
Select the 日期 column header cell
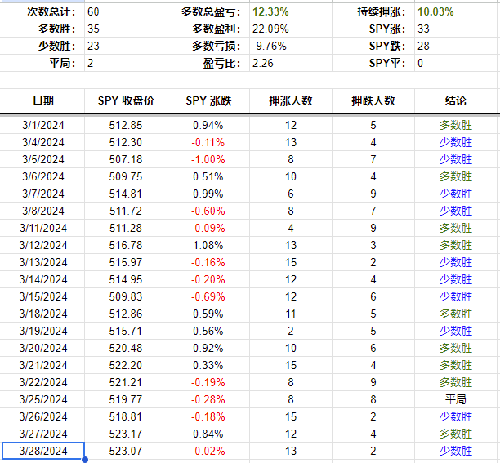pos(43,100)
